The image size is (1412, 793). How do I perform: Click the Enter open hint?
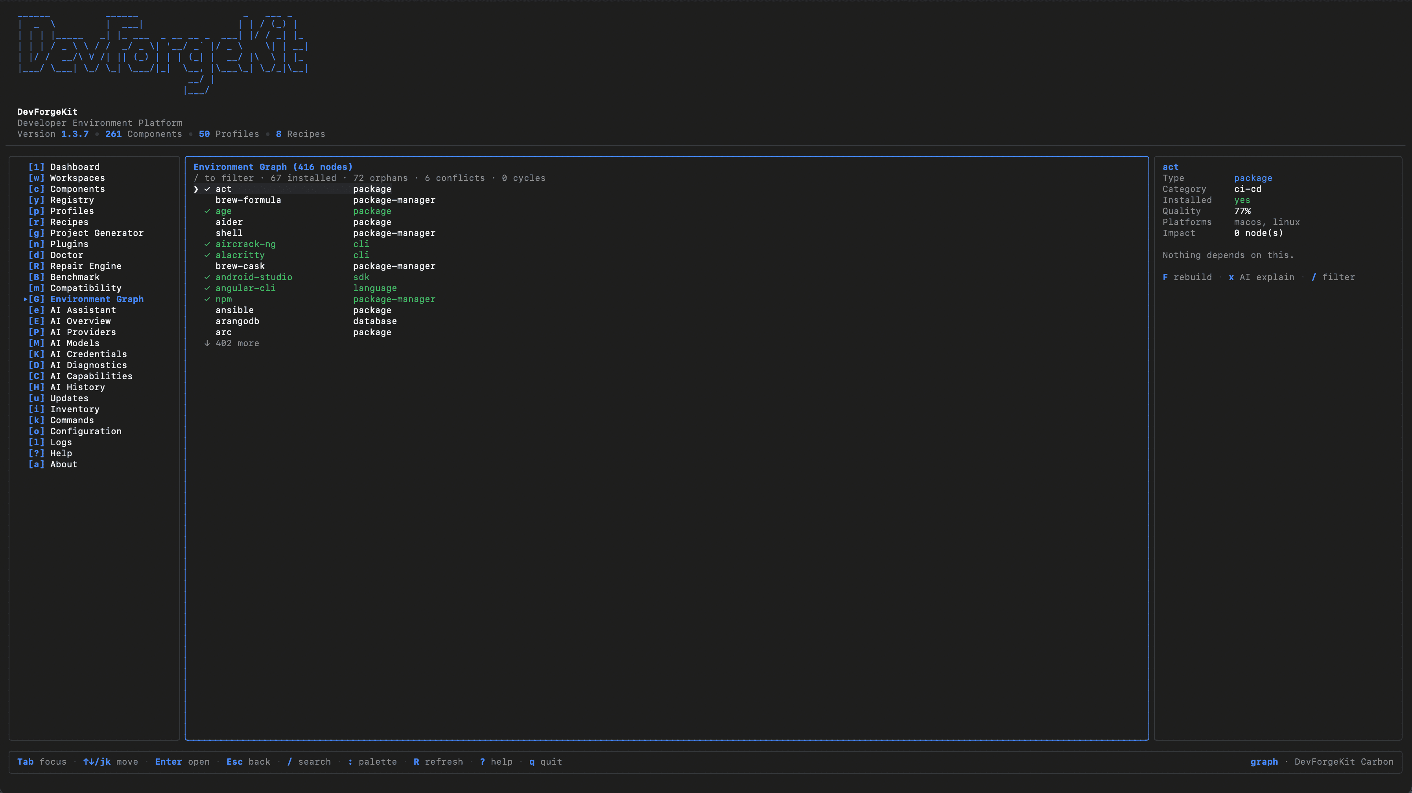tap(182, 762)
